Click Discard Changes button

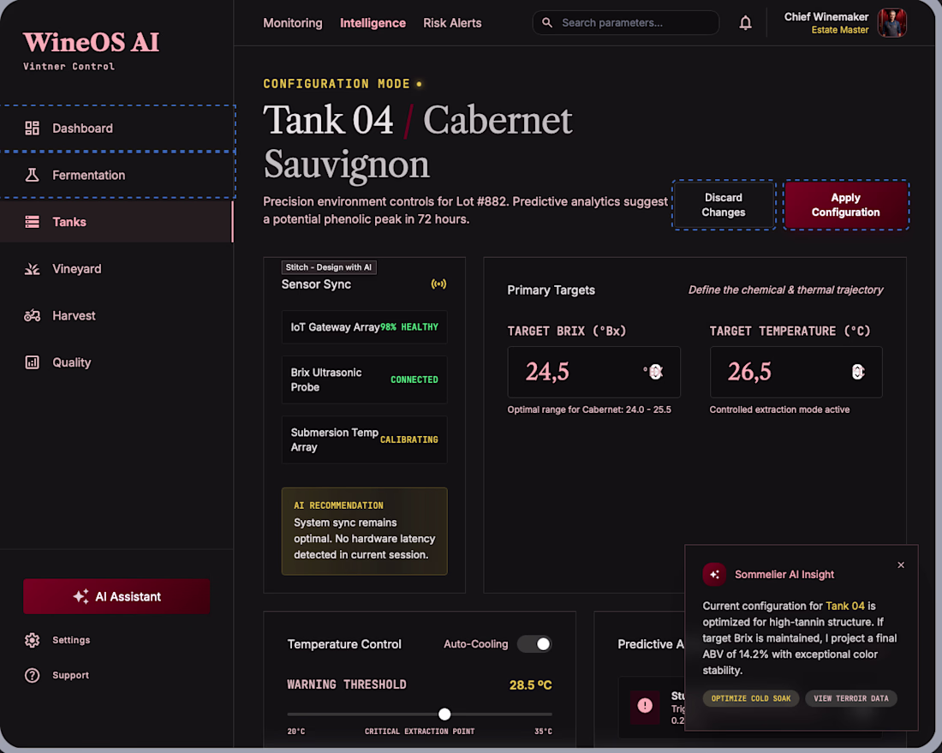pyautogui.click(x=724, y=205)
